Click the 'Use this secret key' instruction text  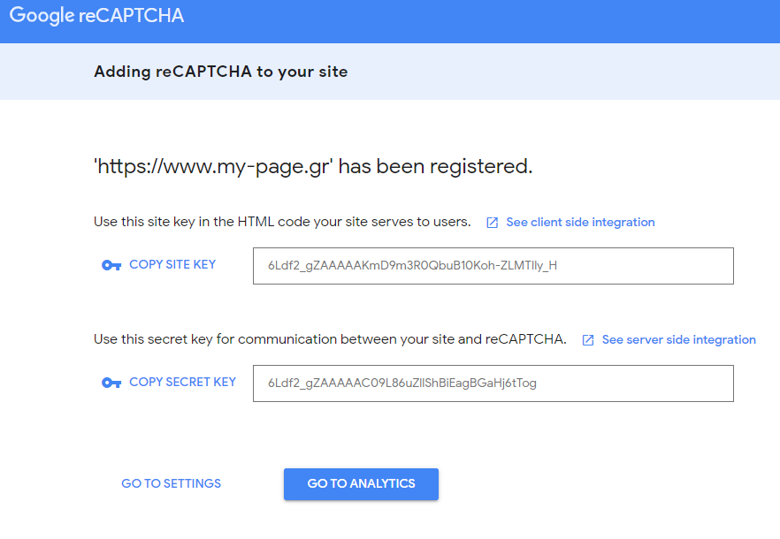tap(331, 339)
